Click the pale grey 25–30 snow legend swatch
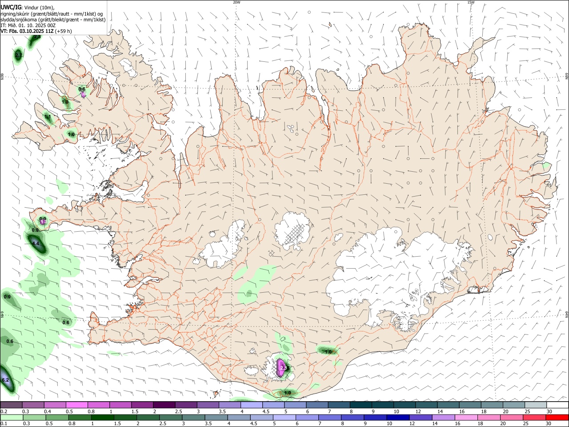The height and width of the screenshot is (427, 569). pyautogui.click(x=536, y=405)
